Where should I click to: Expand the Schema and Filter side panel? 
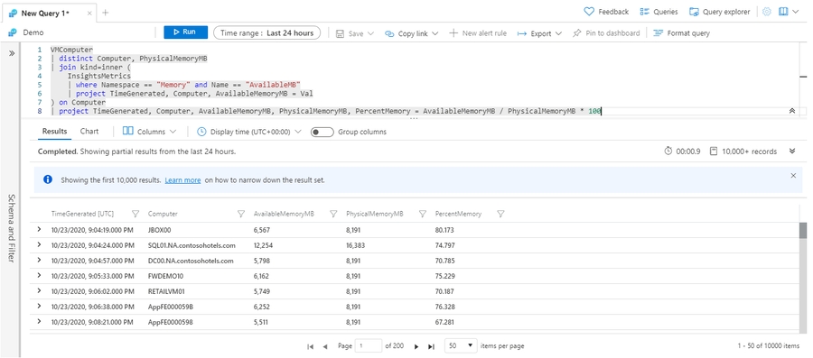pyautogui.click(x=12, y=53)
